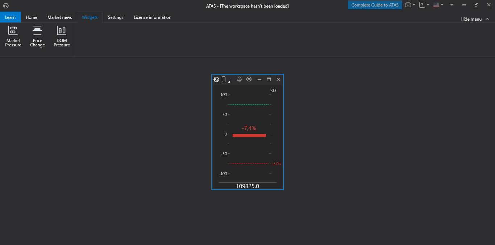This screenshot has height=245, width=495.
Task: Open the Price Change widget
Action: coord(37,37)
